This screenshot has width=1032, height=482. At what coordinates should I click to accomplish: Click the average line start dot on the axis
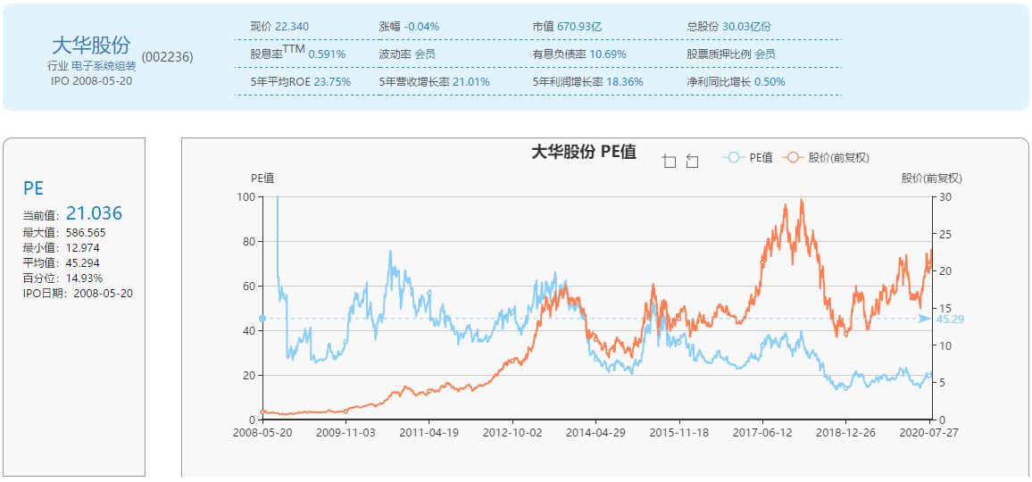point(262,319)
